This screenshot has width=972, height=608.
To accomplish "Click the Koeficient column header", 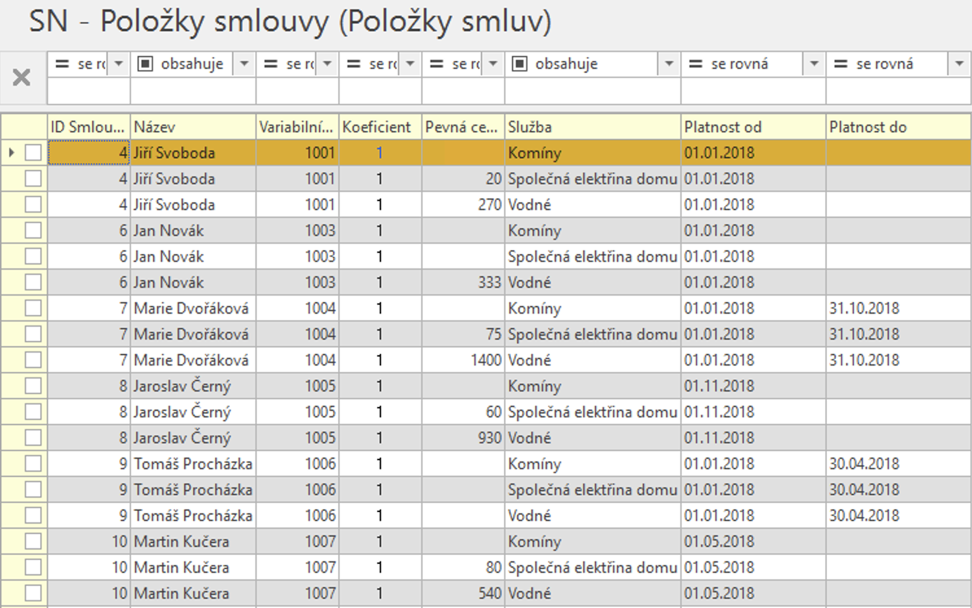I will (x=380, y=127).
